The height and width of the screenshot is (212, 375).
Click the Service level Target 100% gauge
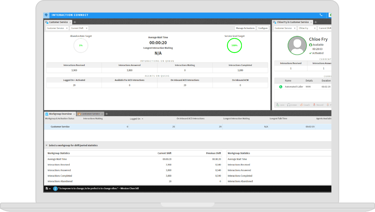[x=234, y=46]
